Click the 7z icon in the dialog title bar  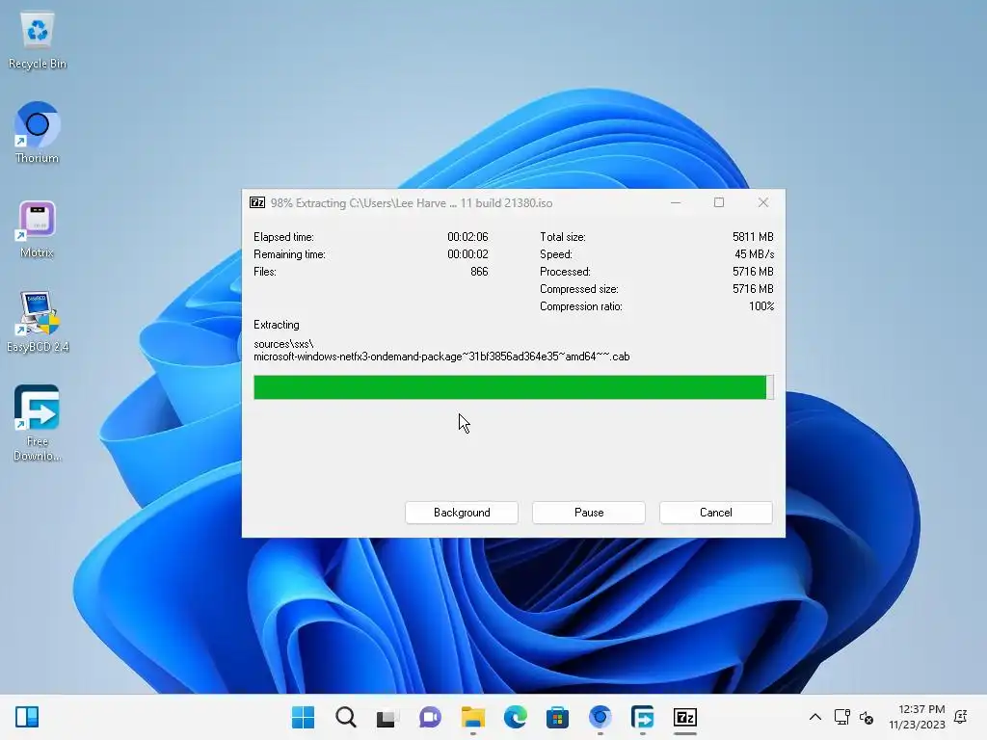(x=257, y=202)
